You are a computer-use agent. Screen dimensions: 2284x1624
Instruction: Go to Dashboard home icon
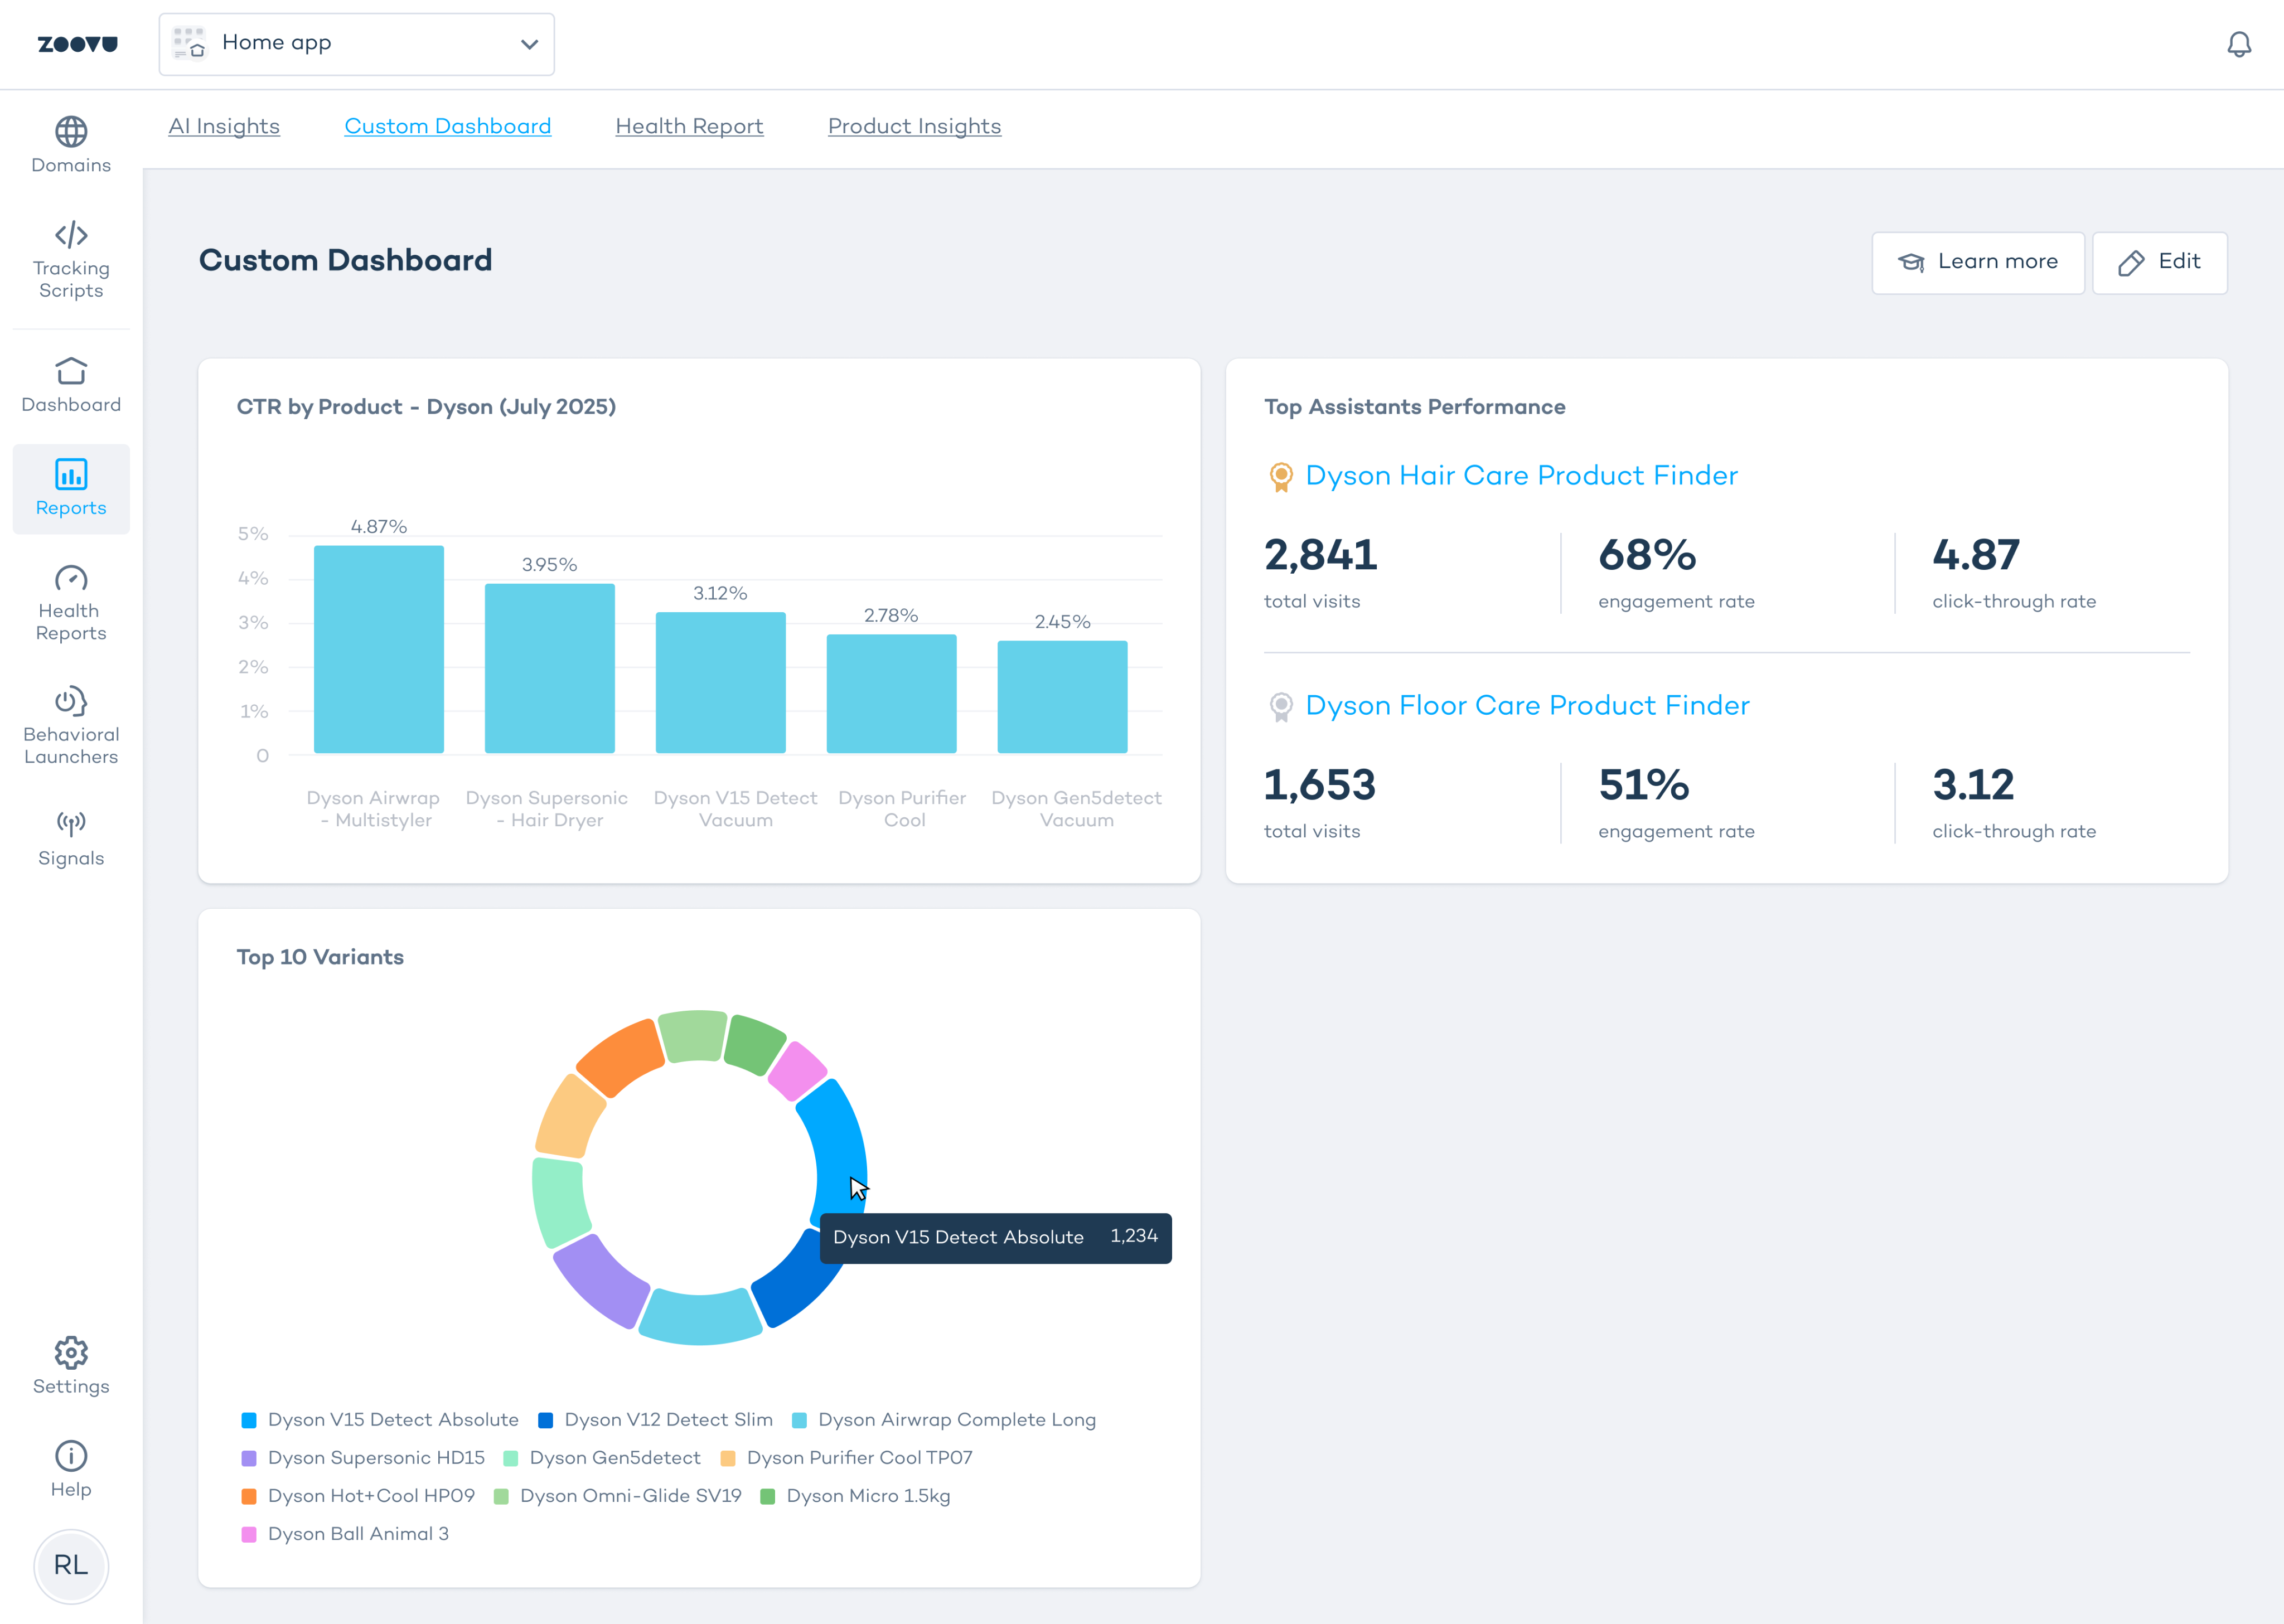click(x=71, y=372)
